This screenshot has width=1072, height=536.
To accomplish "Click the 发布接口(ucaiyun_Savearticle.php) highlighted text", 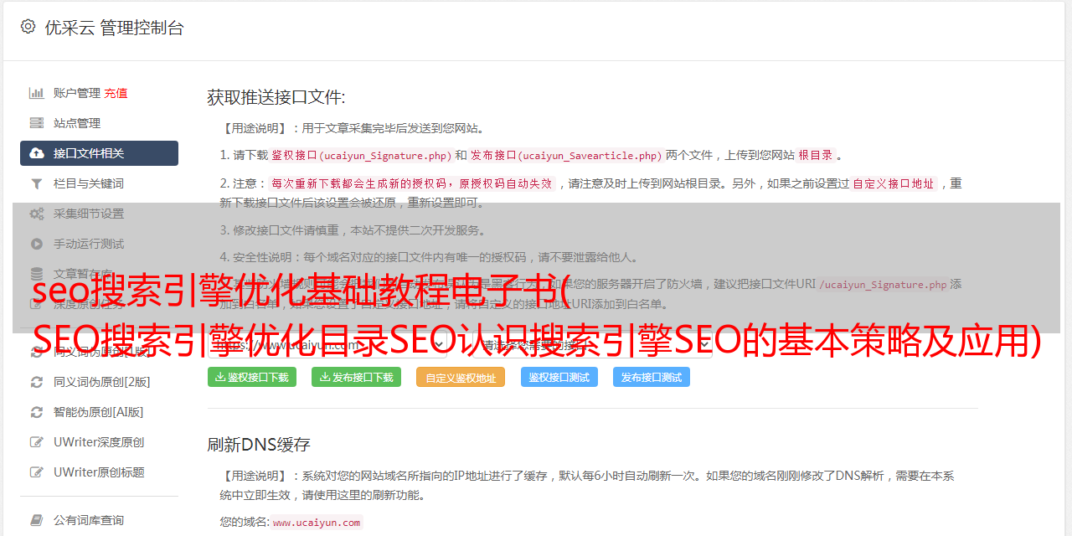I will (x=566, y=155).
